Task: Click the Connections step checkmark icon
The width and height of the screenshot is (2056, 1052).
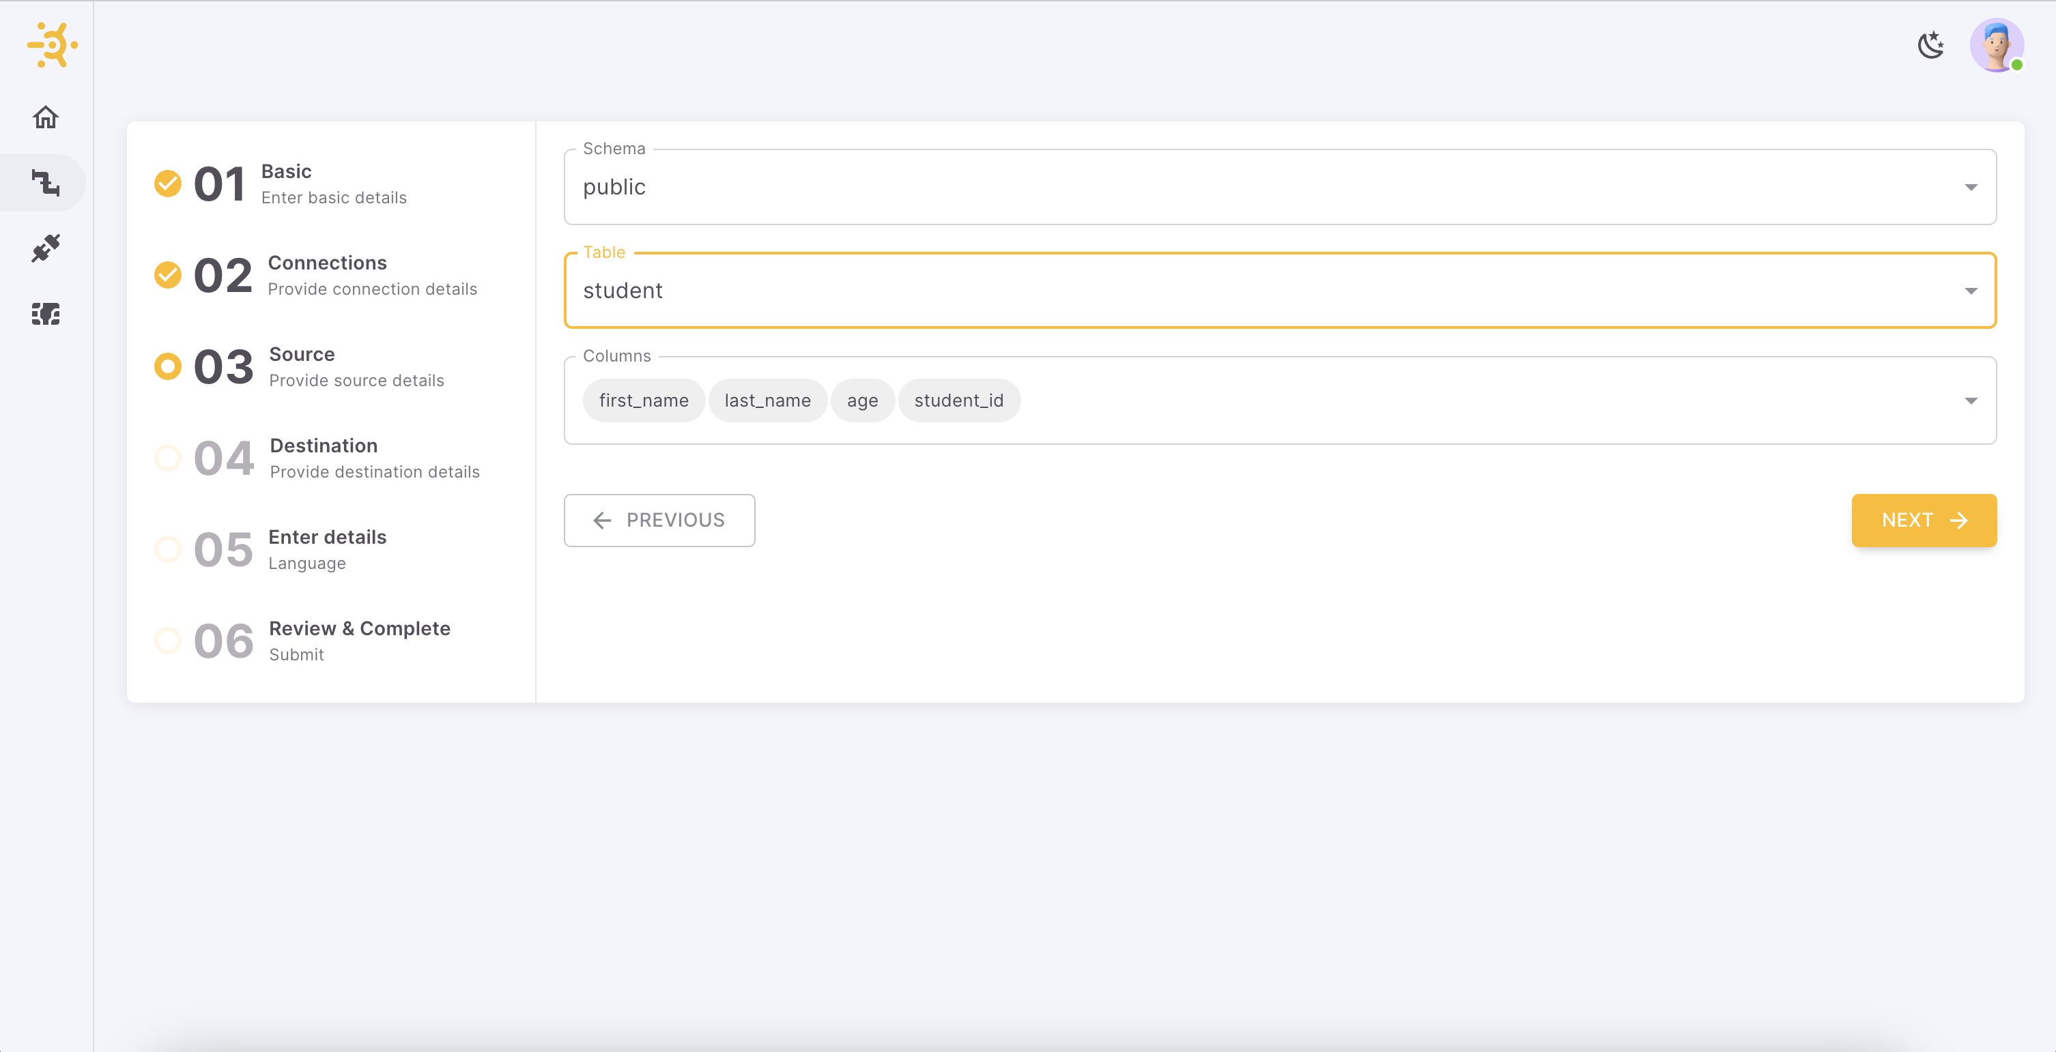Action: 168,275
